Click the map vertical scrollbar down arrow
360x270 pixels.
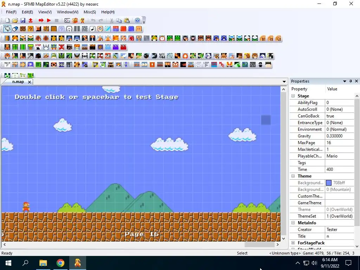point(284,239)
